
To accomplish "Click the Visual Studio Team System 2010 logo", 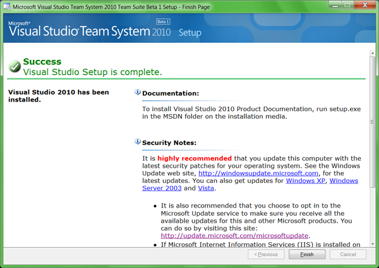I will coord(90,30).
